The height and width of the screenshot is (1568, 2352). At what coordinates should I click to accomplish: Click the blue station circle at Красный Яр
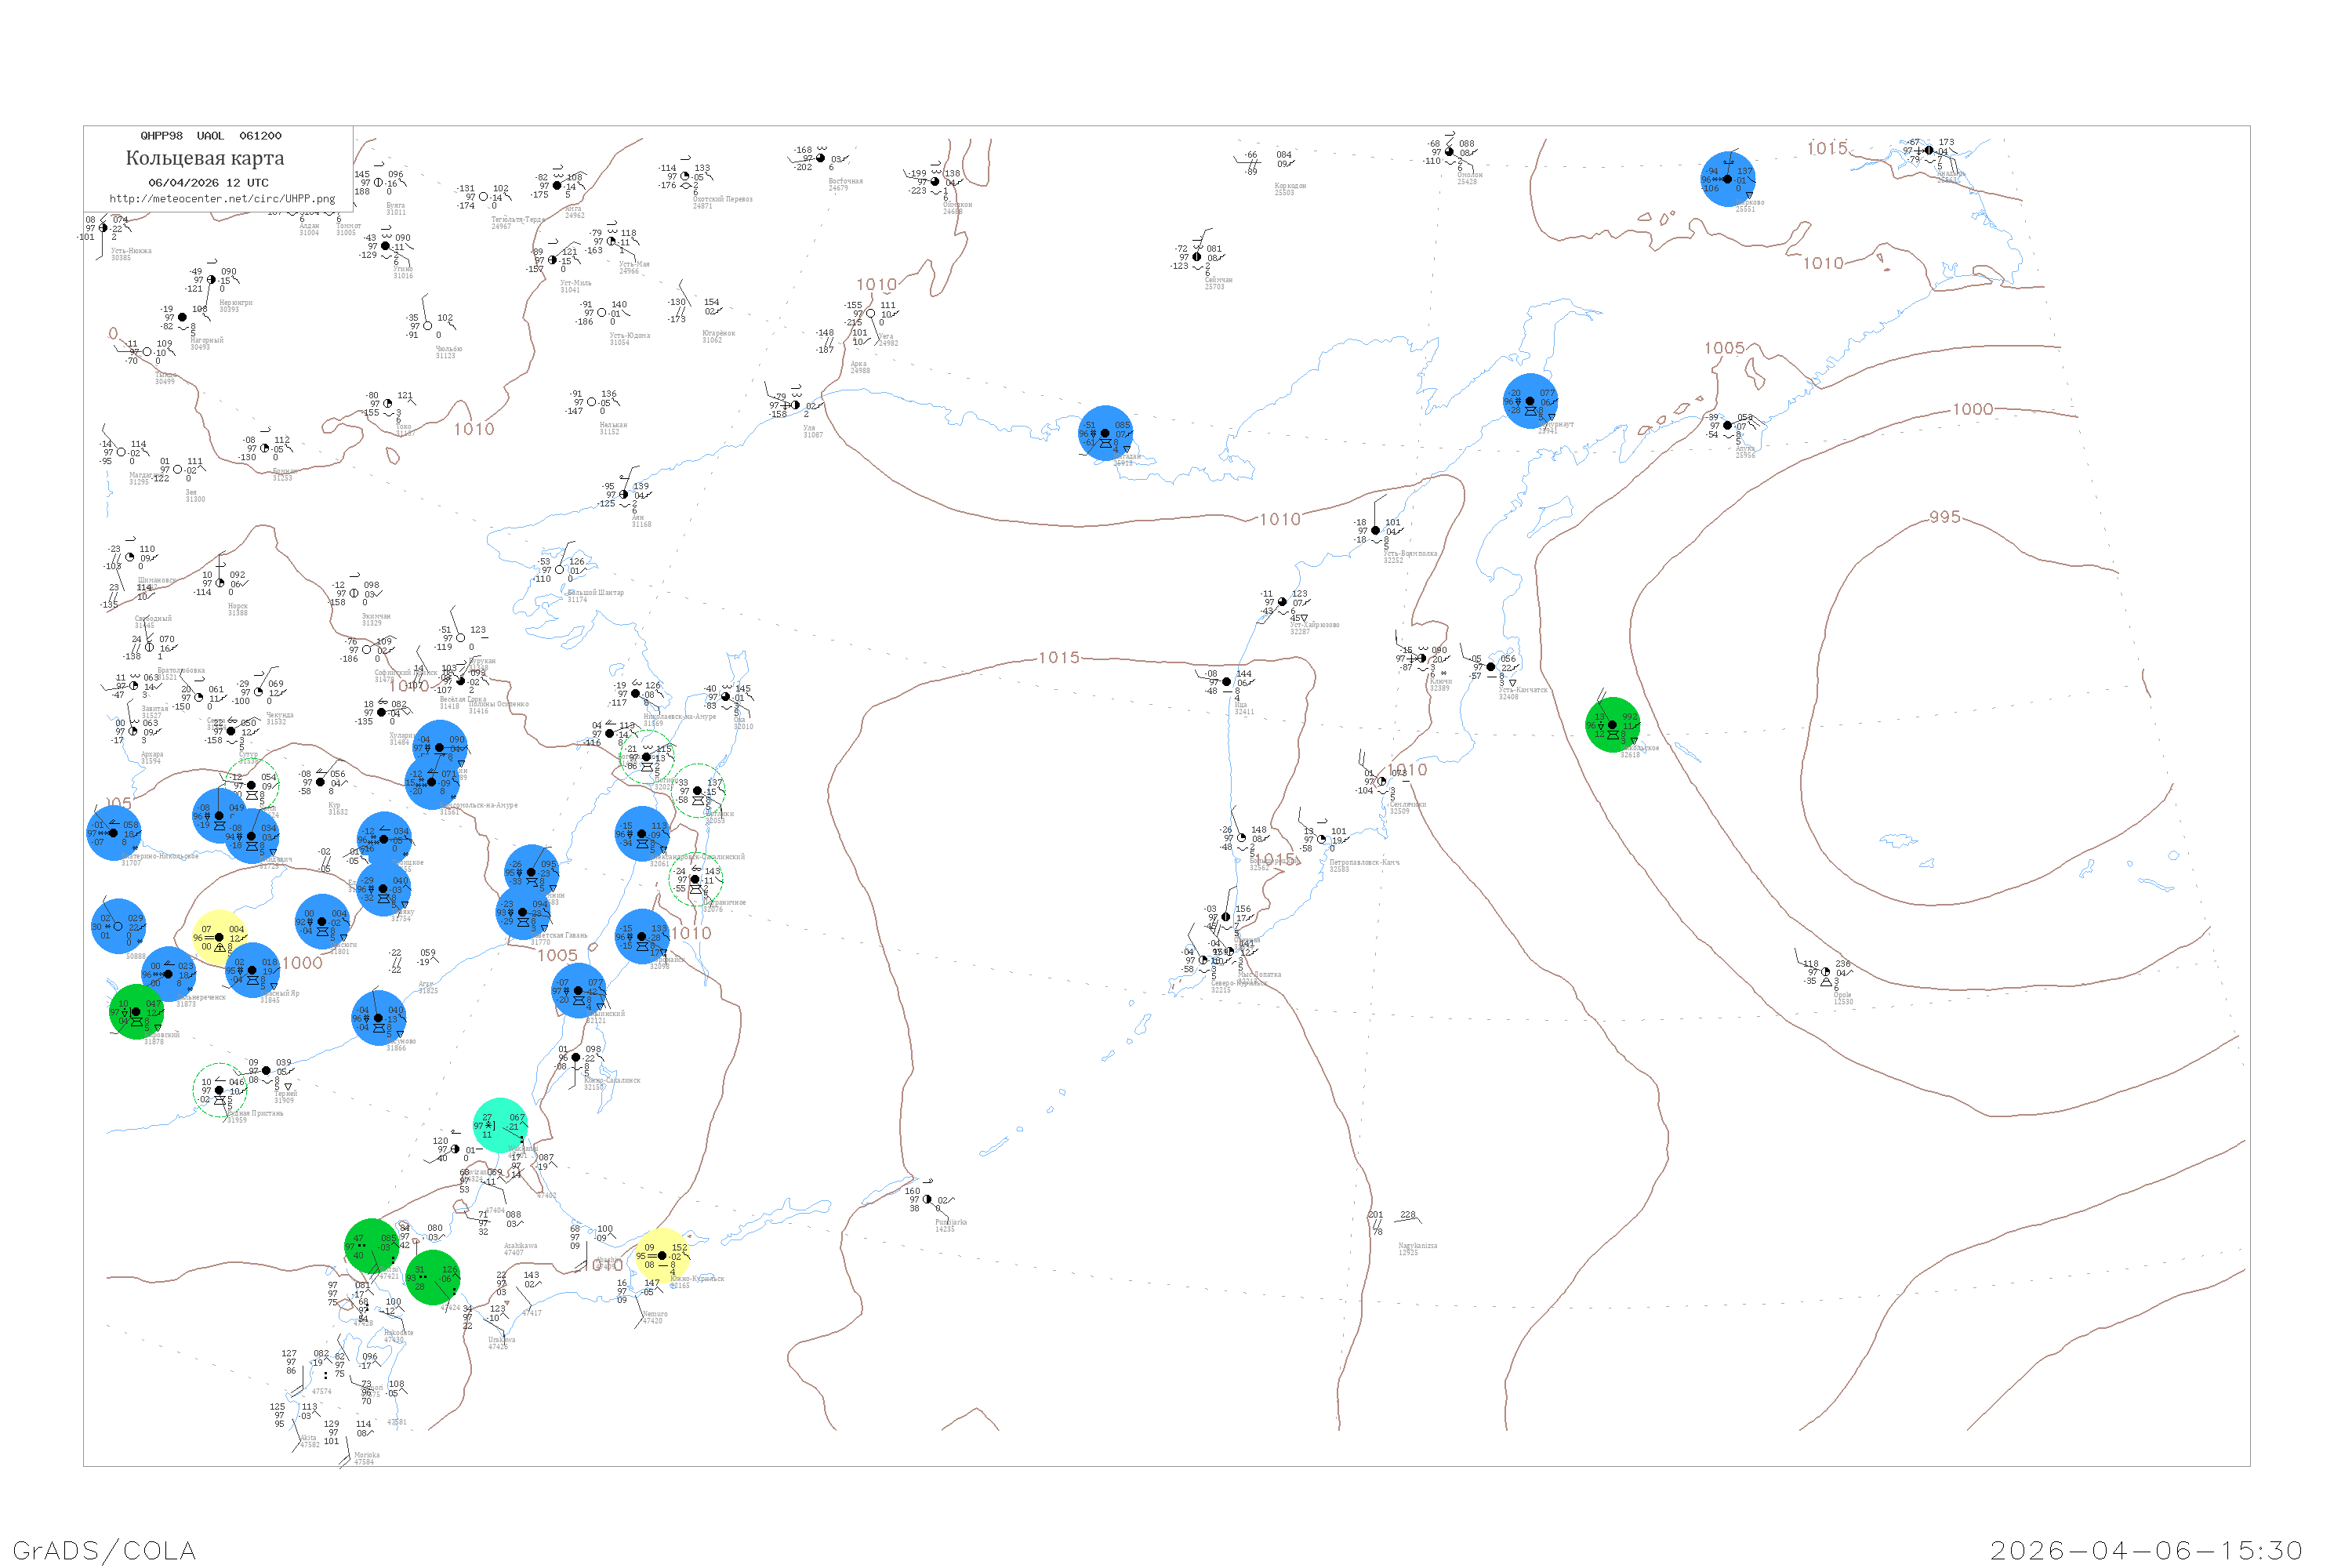pyautogui.click(x=252, y=970)
